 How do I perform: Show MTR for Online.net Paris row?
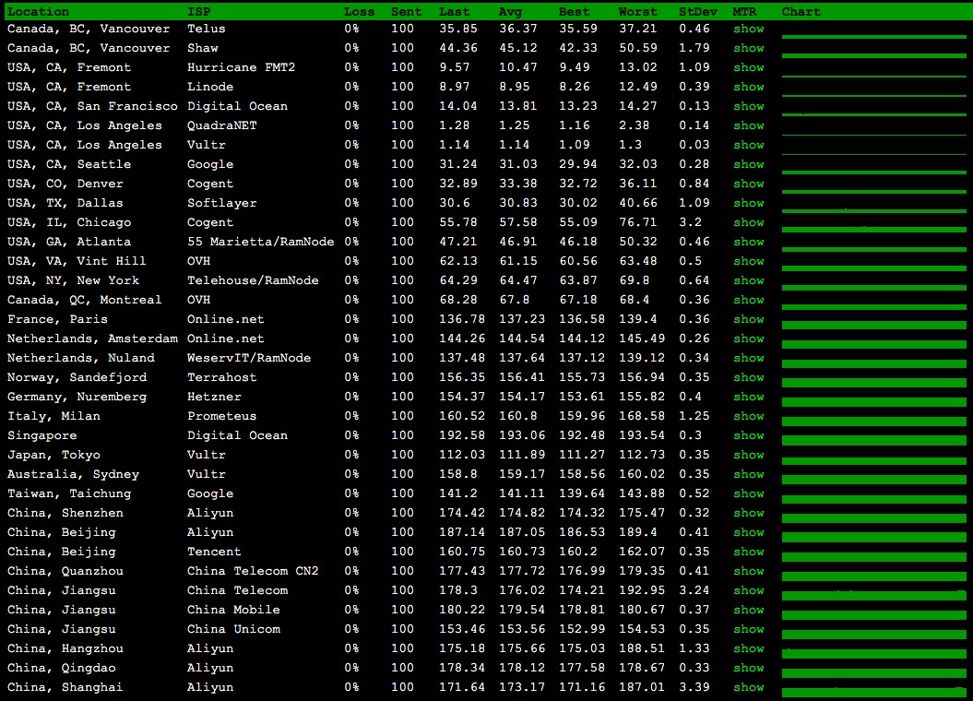click(x=748, y=319)
